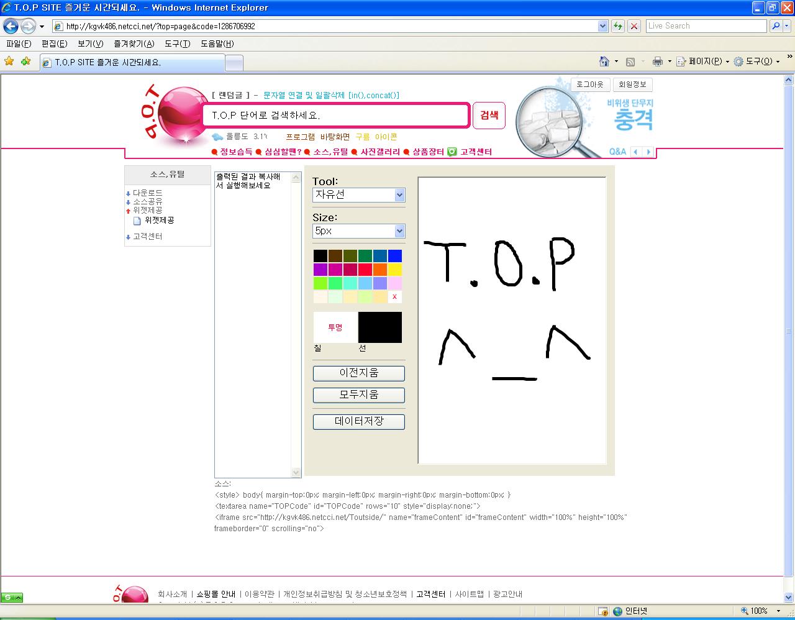
Task: Refresh the page with the green arrows icon
Action: click(x=618, y=26)
